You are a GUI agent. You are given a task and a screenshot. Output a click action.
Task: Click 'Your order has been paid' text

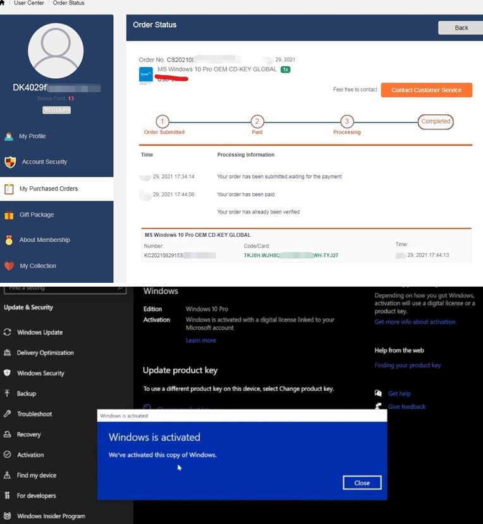246,194
